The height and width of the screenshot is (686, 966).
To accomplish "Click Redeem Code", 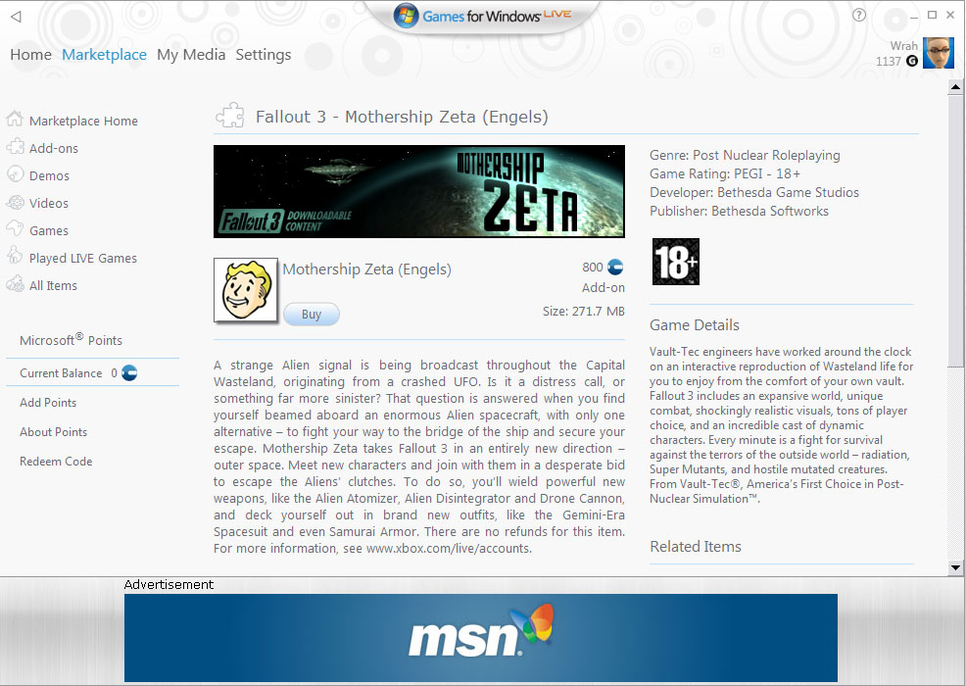I will coord(56,461).
